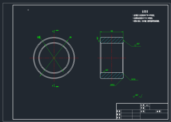The image size is (171, 122).
Task: Click the empty name cell beside 审核
Action: pos(127,118)
